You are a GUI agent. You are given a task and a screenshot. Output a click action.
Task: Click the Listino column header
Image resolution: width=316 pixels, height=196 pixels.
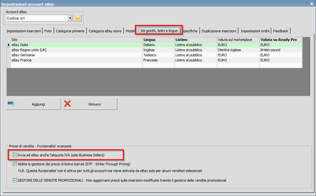coord(196,40)
